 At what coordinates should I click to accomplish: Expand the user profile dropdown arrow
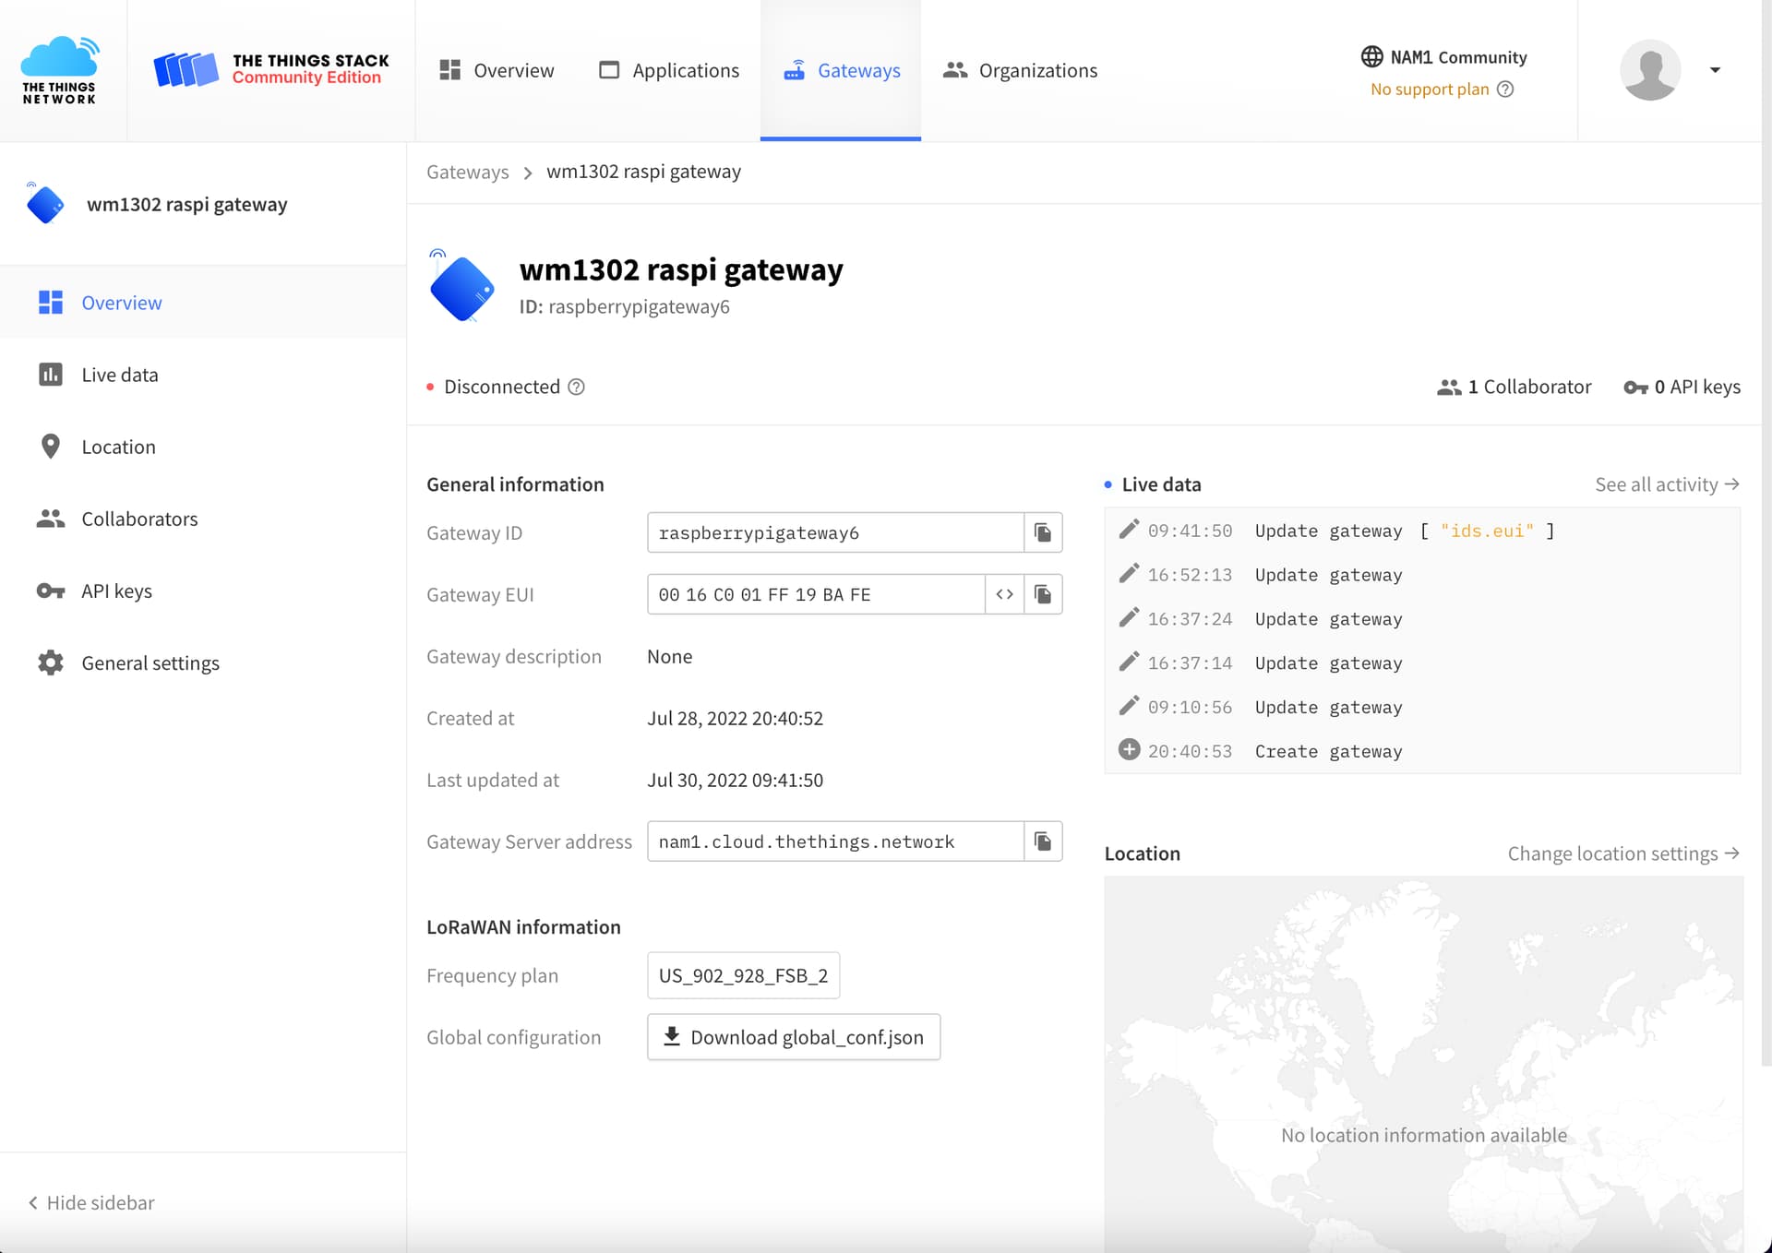[1715, 70]
